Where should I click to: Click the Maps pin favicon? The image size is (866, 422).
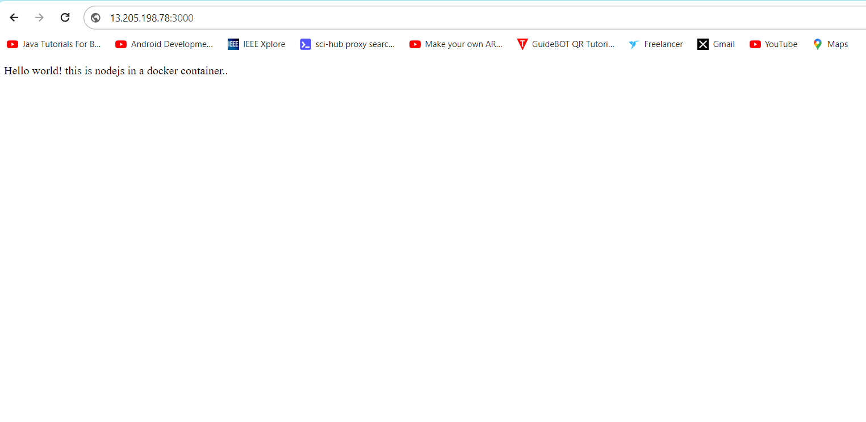pyautogui.click(x=817, y=44)
